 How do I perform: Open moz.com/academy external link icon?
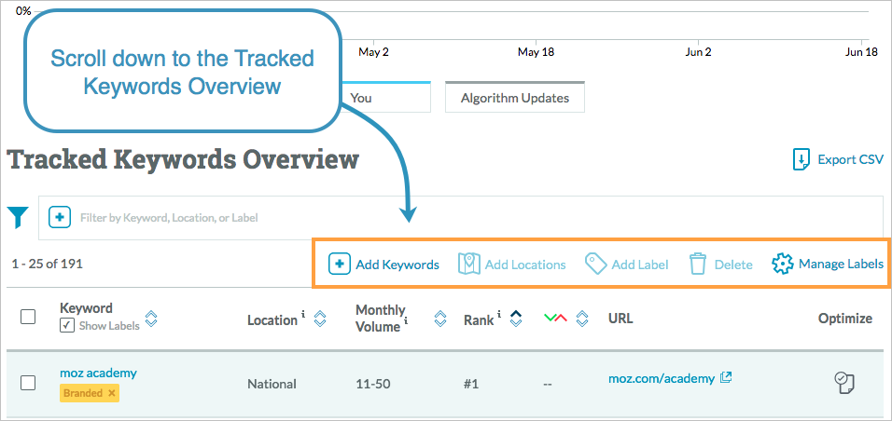pos(726,377)
